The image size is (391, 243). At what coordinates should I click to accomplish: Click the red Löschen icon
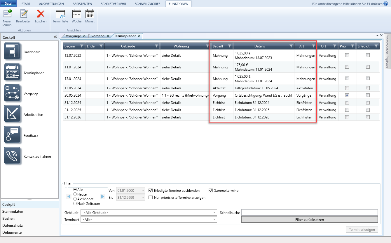41,14
